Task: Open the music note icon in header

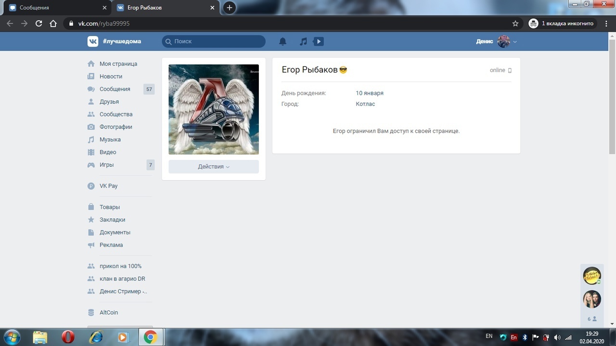Action: [303, 42]
